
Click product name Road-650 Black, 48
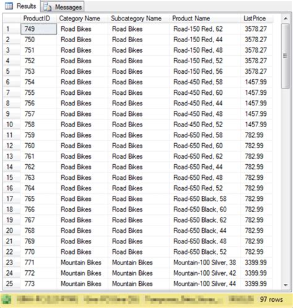pyautogui.click(x=200, y=241)
